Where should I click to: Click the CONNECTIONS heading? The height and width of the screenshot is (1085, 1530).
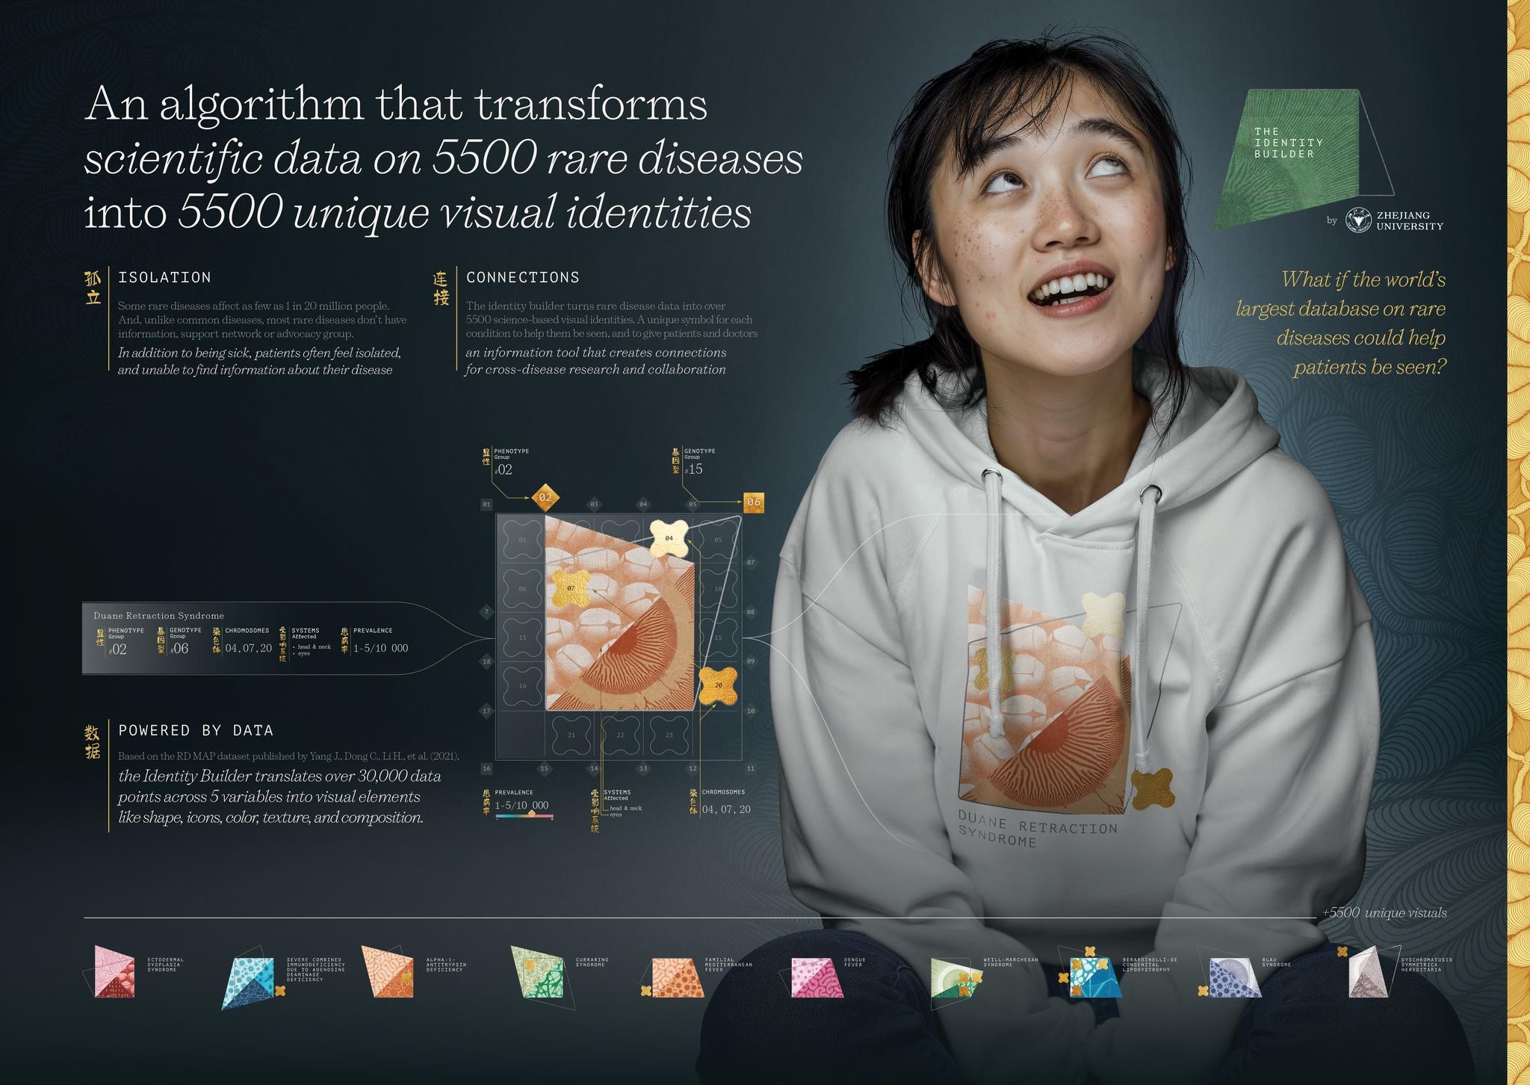(x=523, y=277)
